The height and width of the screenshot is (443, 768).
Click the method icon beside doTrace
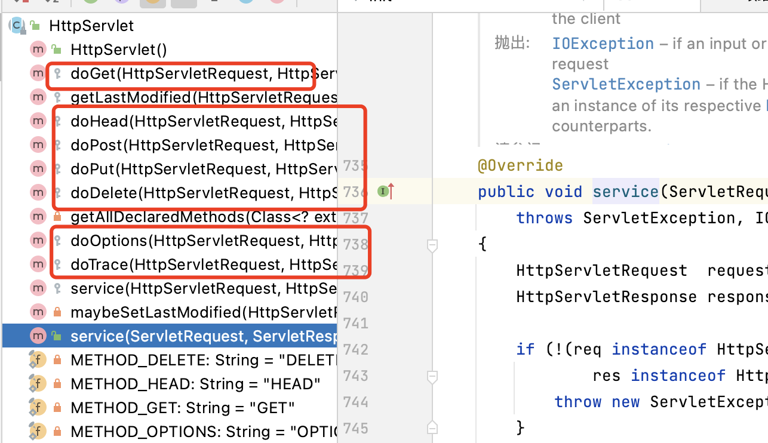click(x=38, y=264)
